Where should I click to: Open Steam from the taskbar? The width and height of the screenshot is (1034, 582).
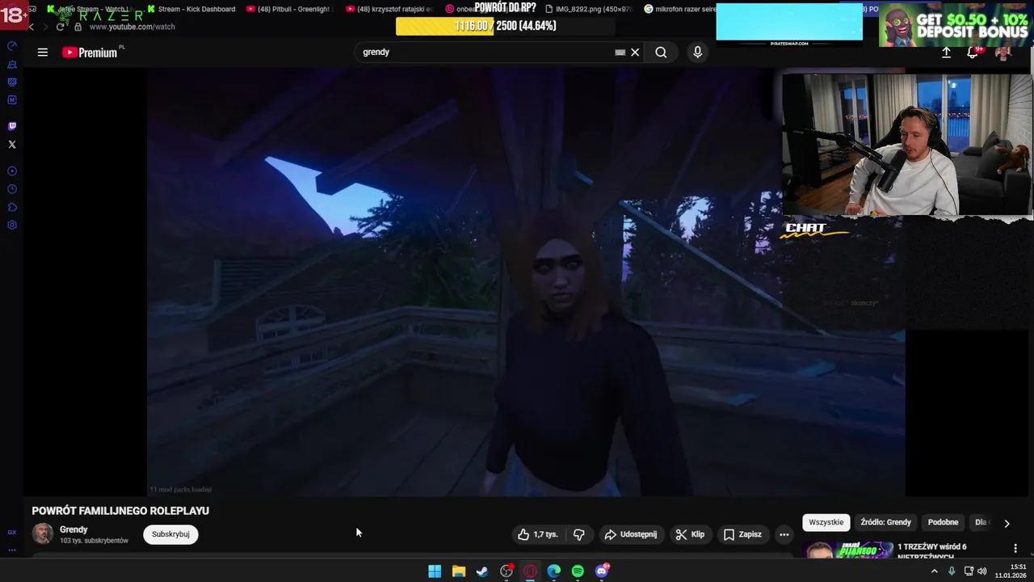[x=482, y=571]
